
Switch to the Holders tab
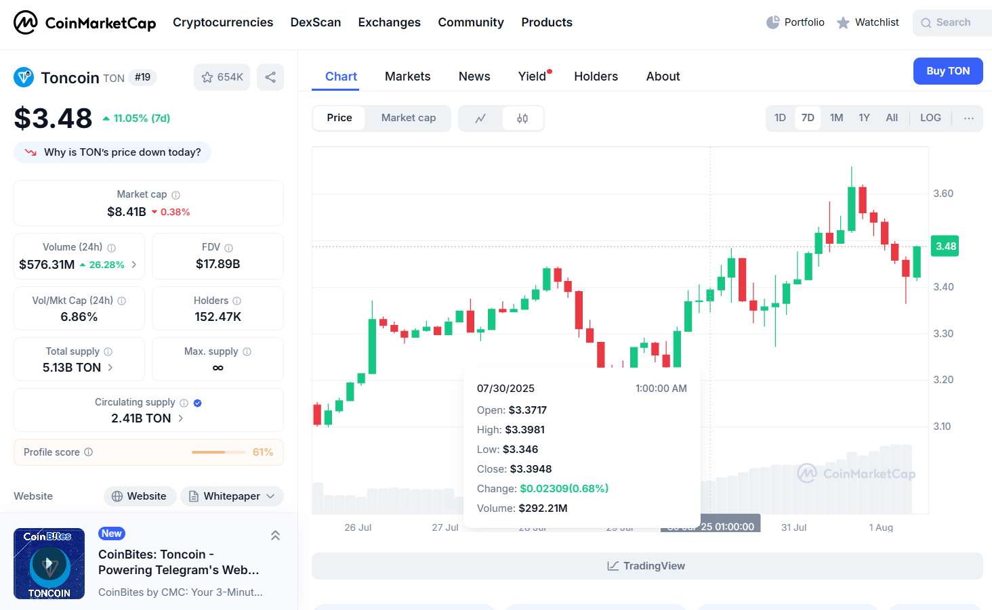(596, 77)
